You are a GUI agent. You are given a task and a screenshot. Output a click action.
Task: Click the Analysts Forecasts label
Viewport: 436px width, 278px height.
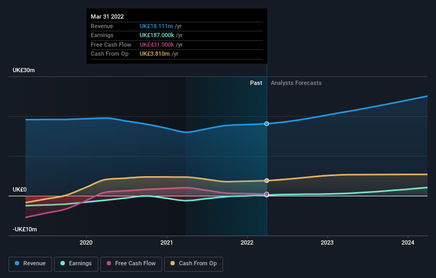pos(296,83)
